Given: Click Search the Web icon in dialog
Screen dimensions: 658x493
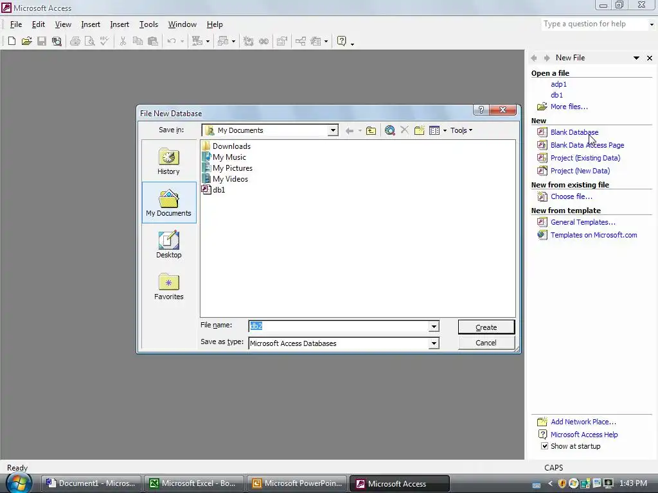Looking at the screenshot, I should click(390, 130).
